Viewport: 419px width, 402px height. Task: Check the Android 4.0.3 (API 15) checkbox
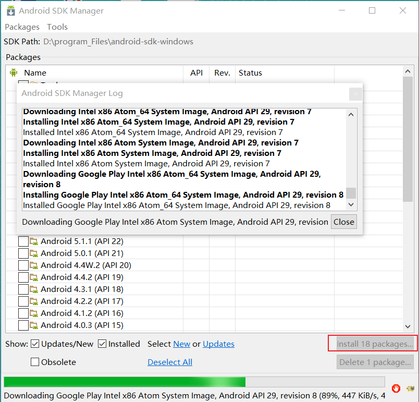(x=23, y=325)
